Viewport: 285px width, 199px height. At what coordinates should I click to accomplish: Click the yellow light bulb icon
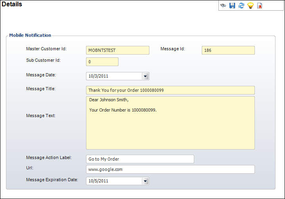pyautogui.click(x=250, y=6)
